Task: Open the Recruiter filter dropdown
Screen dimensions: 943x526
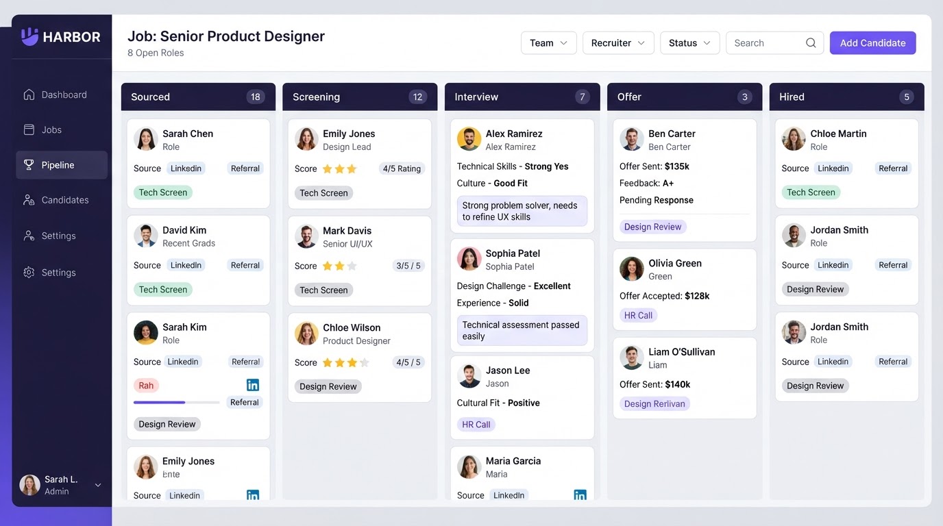Action: tap(618, 42)
